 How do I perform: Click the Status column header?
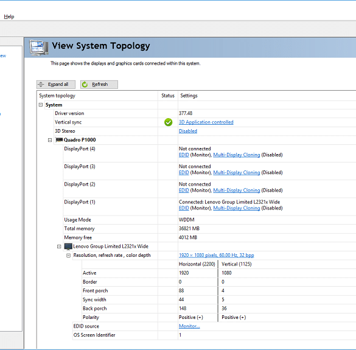click(168, 96)
